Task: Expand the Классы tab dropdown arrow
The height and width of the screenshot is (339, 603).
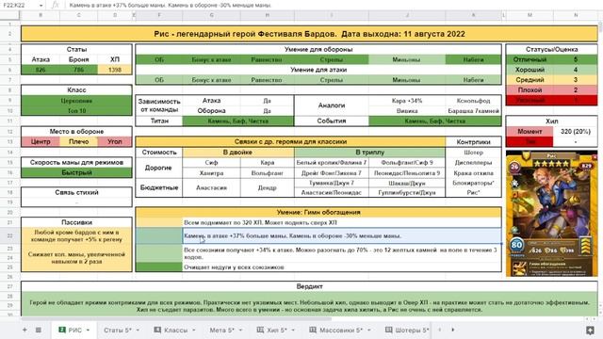Action: (x=193, y=331)
